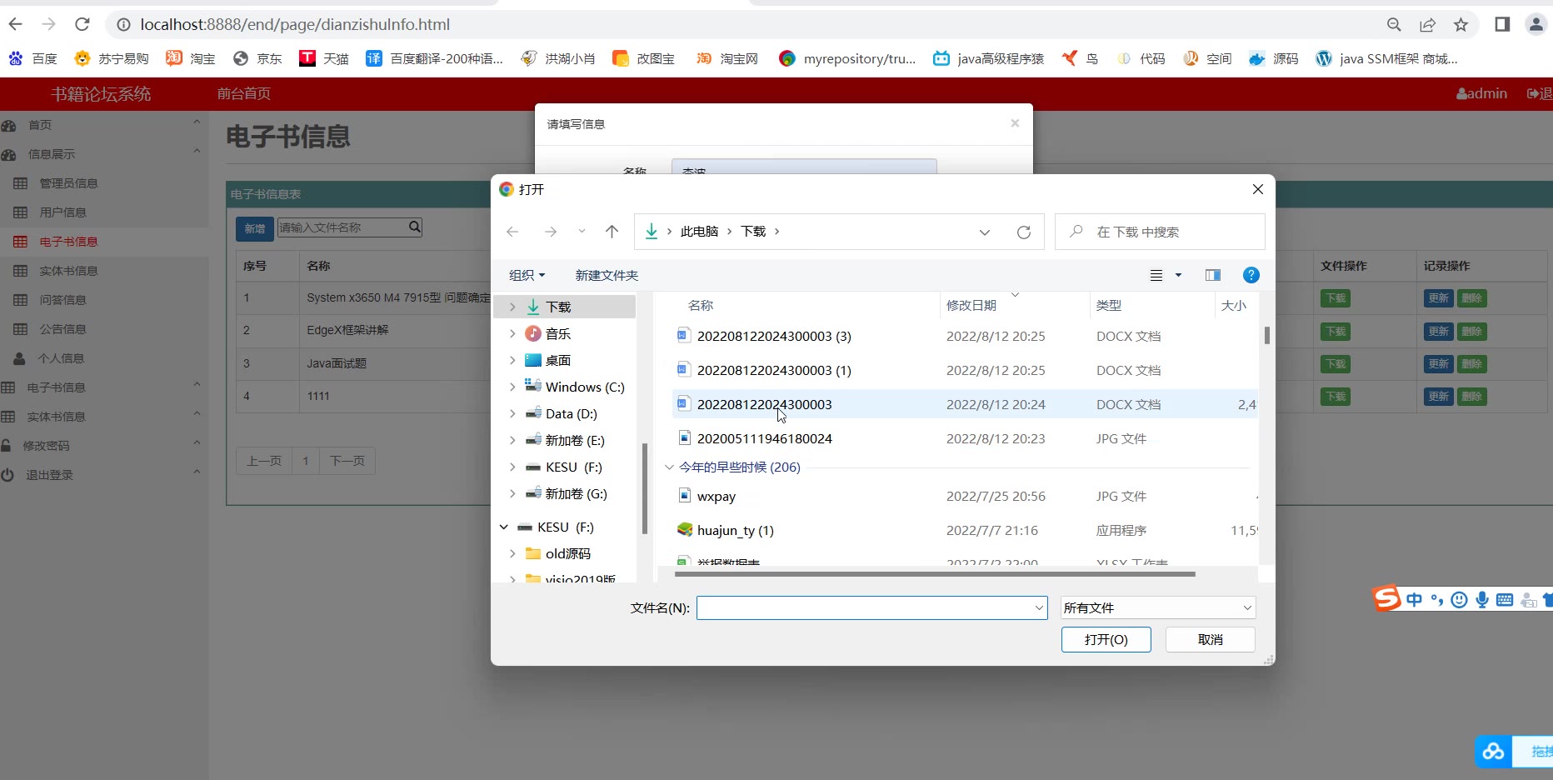Viewport: 1553px width, 780px height.
Task: Select old源码 folder in the tree
Action: coord(567,553)
